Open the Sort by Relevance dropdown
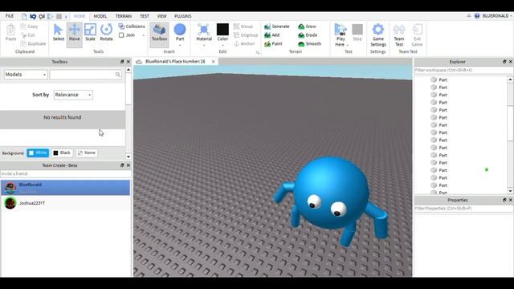This screenshot has height=289, width=514. (73, 95)
